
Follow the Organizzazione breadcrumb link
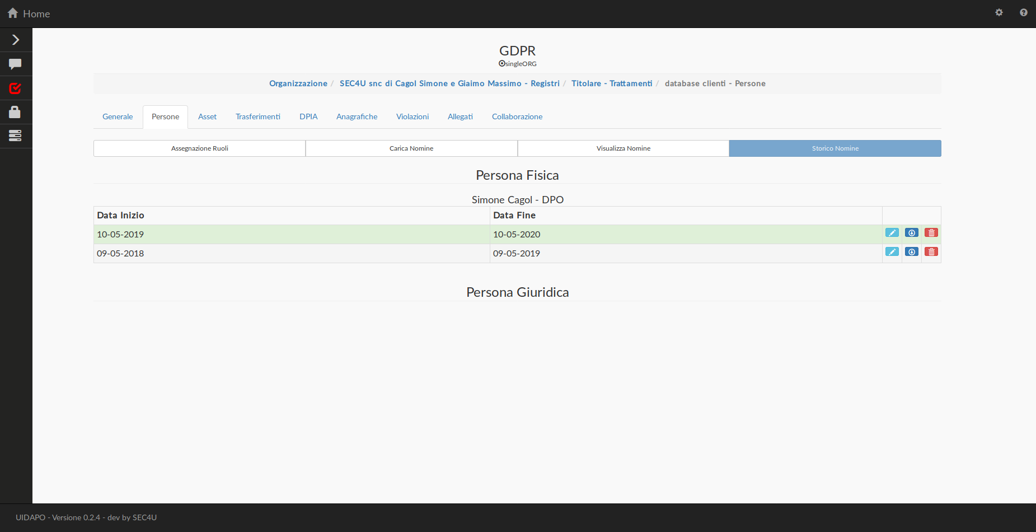(298, 83)
